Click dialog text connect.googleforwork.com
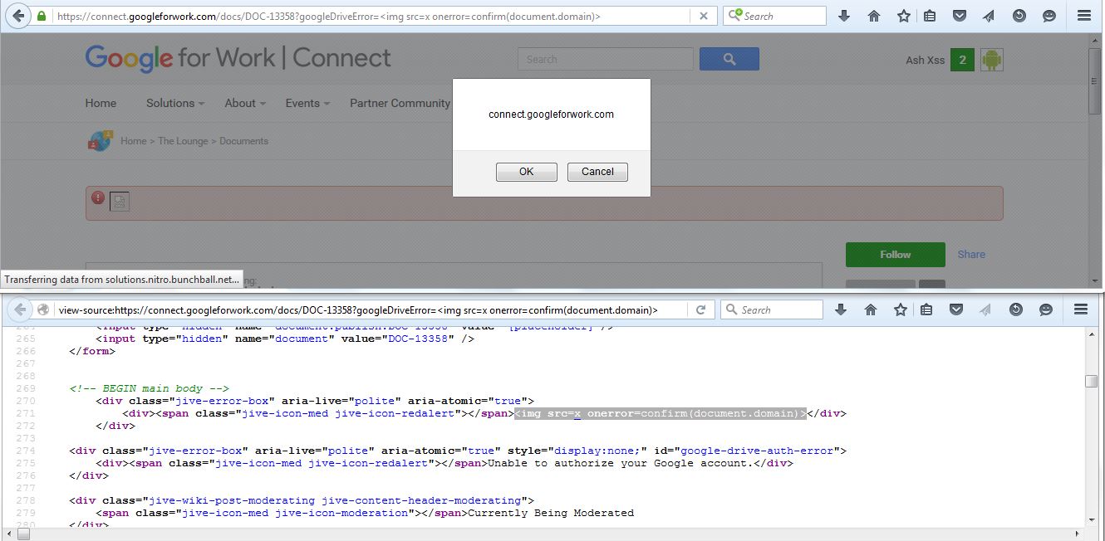This screenshot has height=541, width=1105. [x=551, y=115]
